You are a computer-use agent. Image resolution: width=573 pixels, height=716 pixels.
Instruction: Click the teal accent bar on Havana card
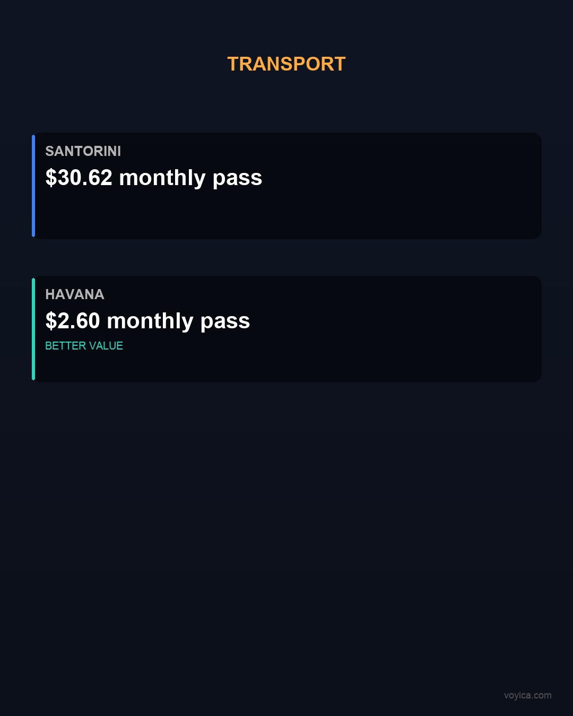33,329
